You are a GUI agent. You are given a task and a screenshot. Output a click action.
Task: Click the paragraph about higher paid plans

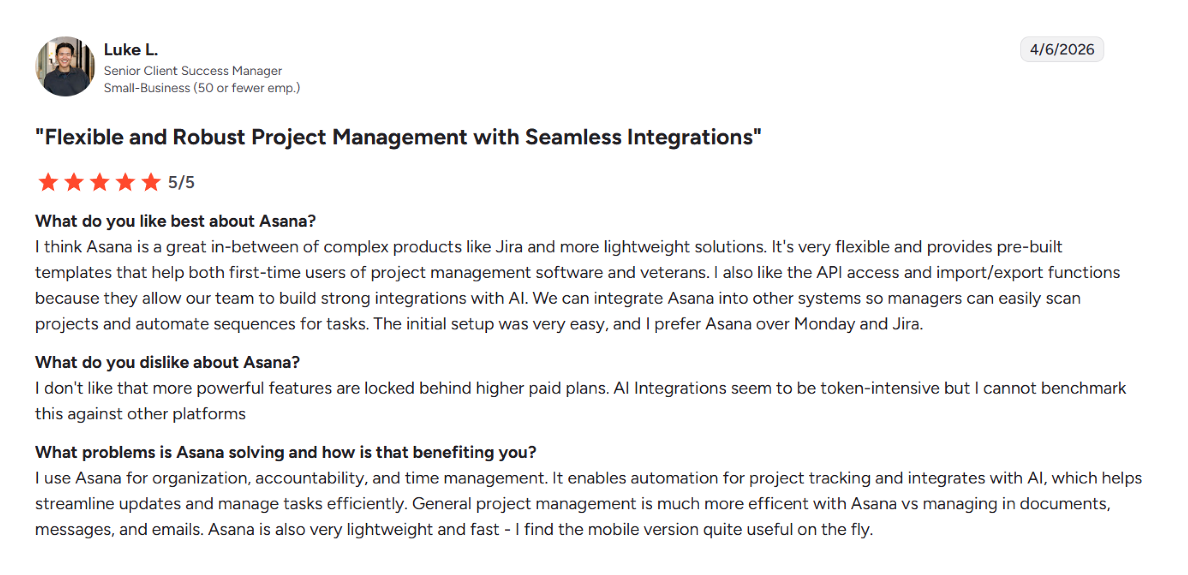click(x=580, y=401)
